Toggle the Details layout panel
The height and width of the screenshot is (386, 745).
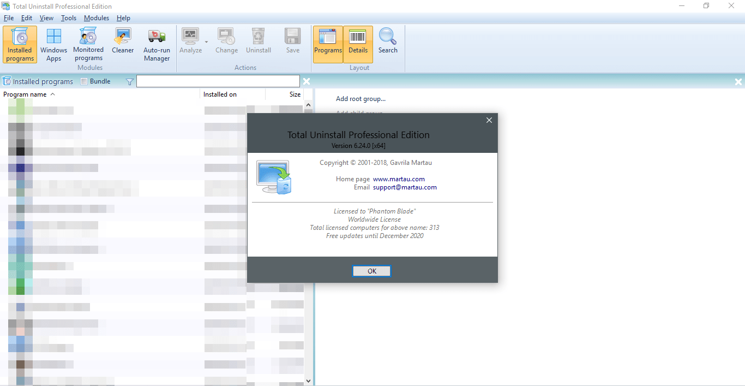pyautogui.click(x=358, y=44)
